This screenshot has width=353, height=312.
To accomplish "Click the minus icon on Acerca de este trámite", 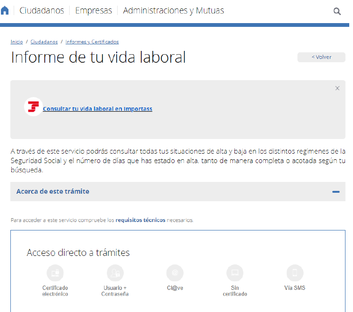I will point(336,192).
